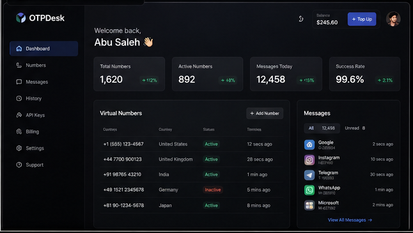Click the History clock icon

[19, 98]
